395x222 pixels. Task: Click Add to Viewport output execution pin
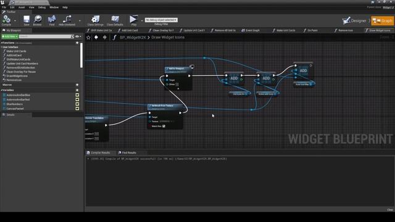click(189, 76)
